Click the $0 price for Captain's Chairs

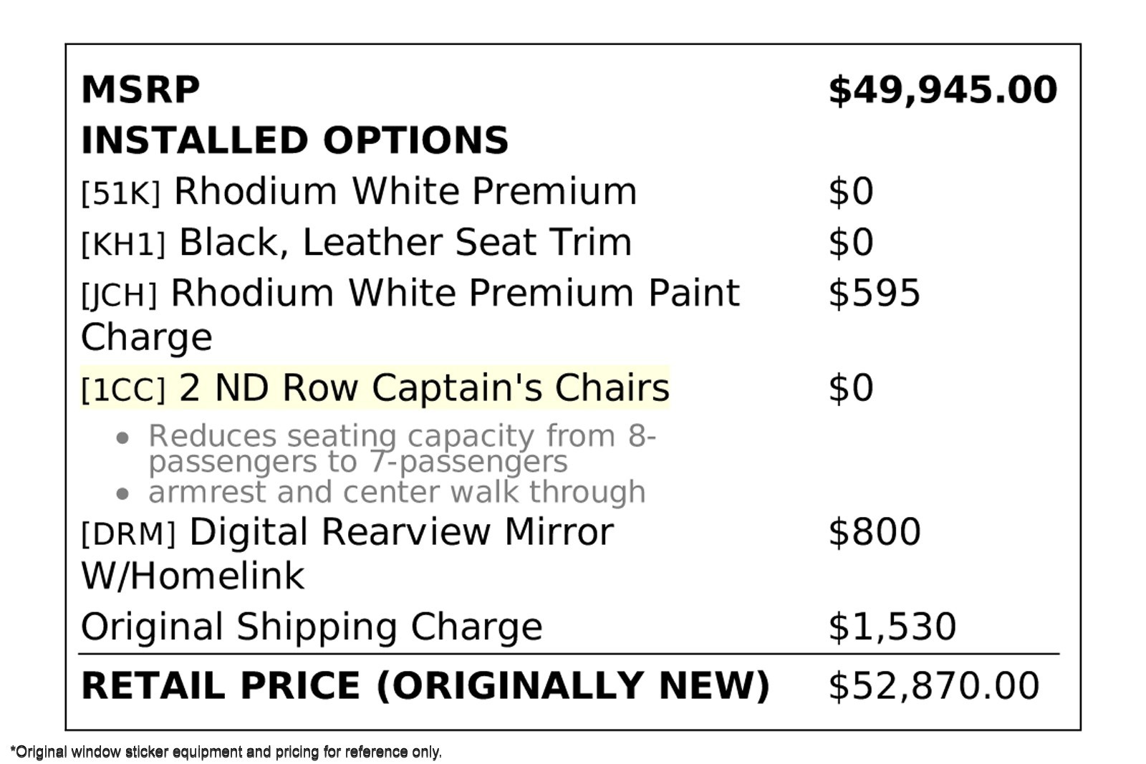[x=851, y=388]
